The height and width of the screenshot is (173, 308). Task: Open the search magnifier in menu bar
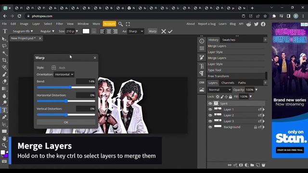point(120,24)
